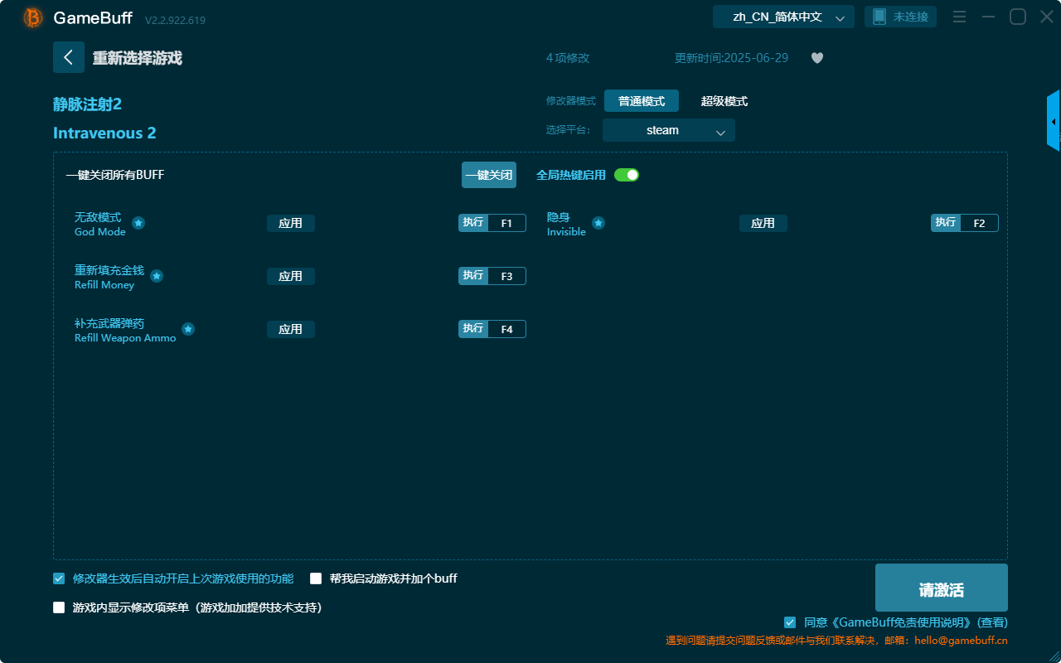
Task: Expand the steam platform dropdown
Action: click(x=669, y=130)
